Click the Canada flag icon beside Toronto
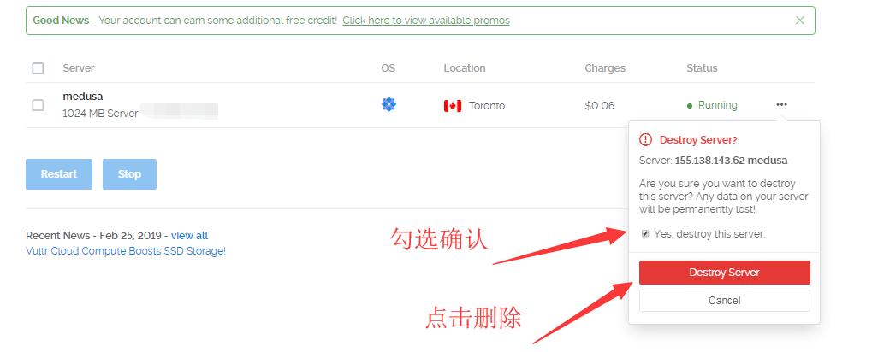The image size is (872, 352). pyautogui.click(x=453, y=105)
